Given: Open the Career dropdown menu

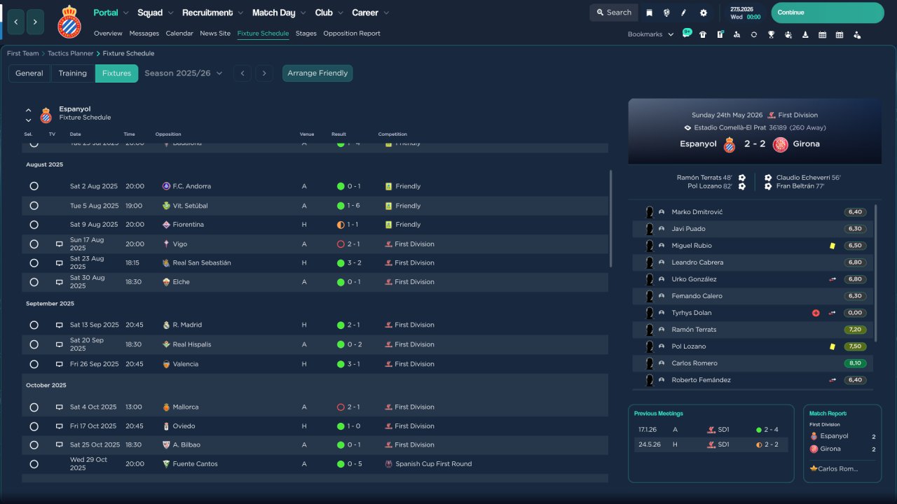Looking at the screenshot, I should [371, 13].
